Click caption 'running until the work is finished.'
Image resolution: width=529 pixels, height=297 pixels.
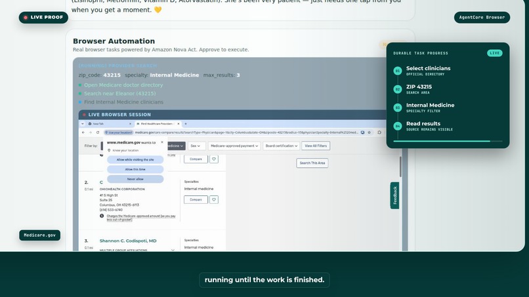(264, 280)
